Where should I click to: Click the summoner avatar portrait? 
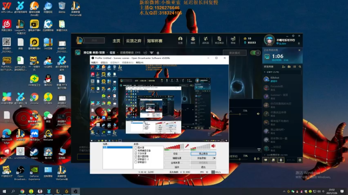(269, 40)
